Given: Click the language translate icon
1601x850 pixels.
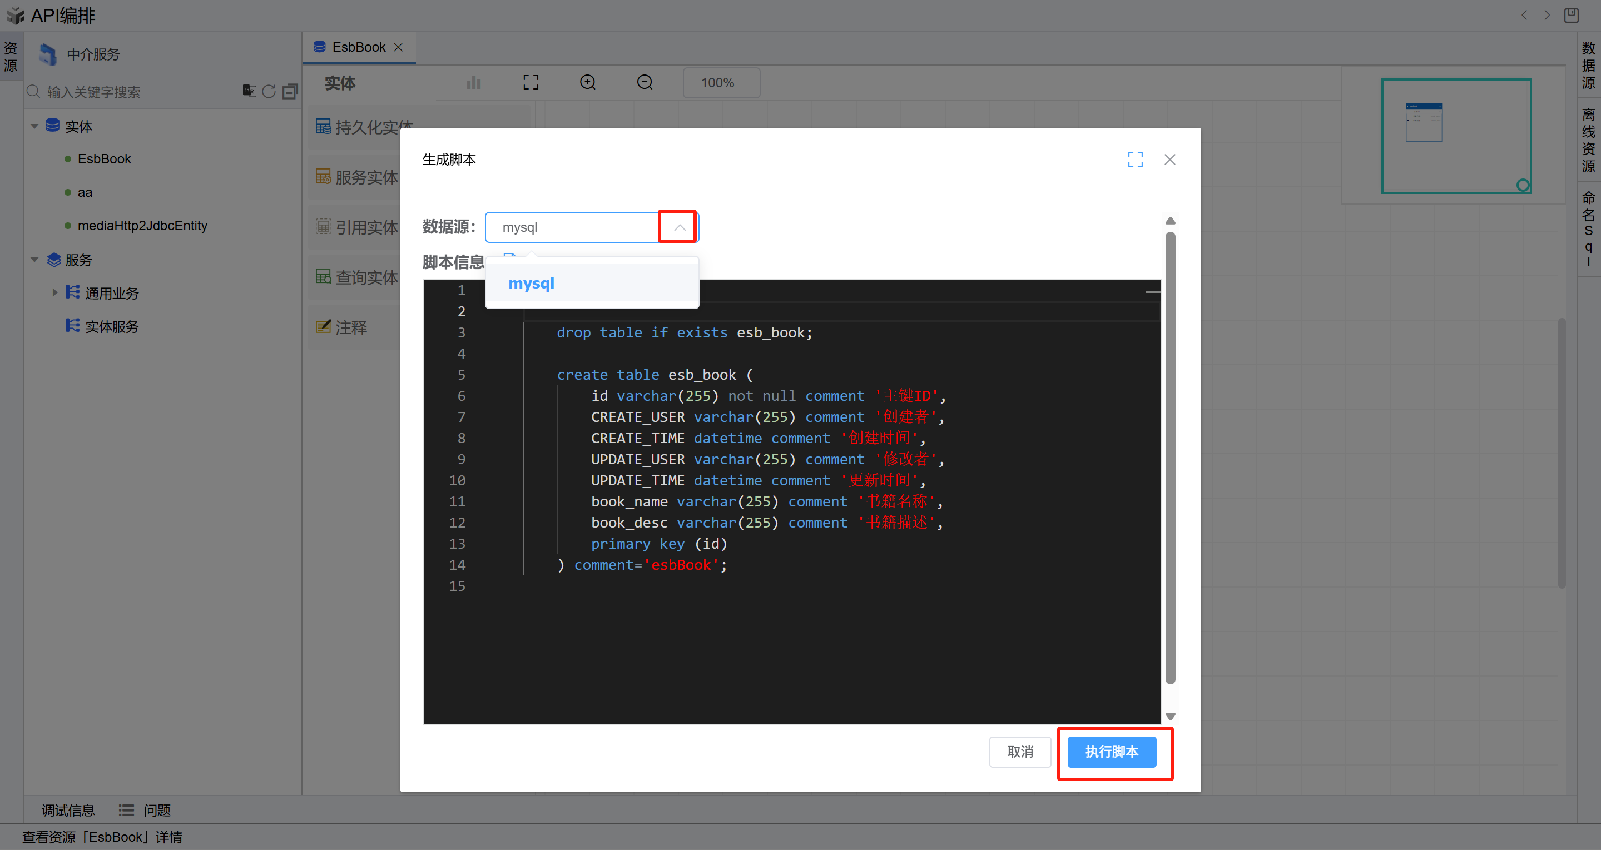Looking at the screenshot, I should click(x=249, y=91).
